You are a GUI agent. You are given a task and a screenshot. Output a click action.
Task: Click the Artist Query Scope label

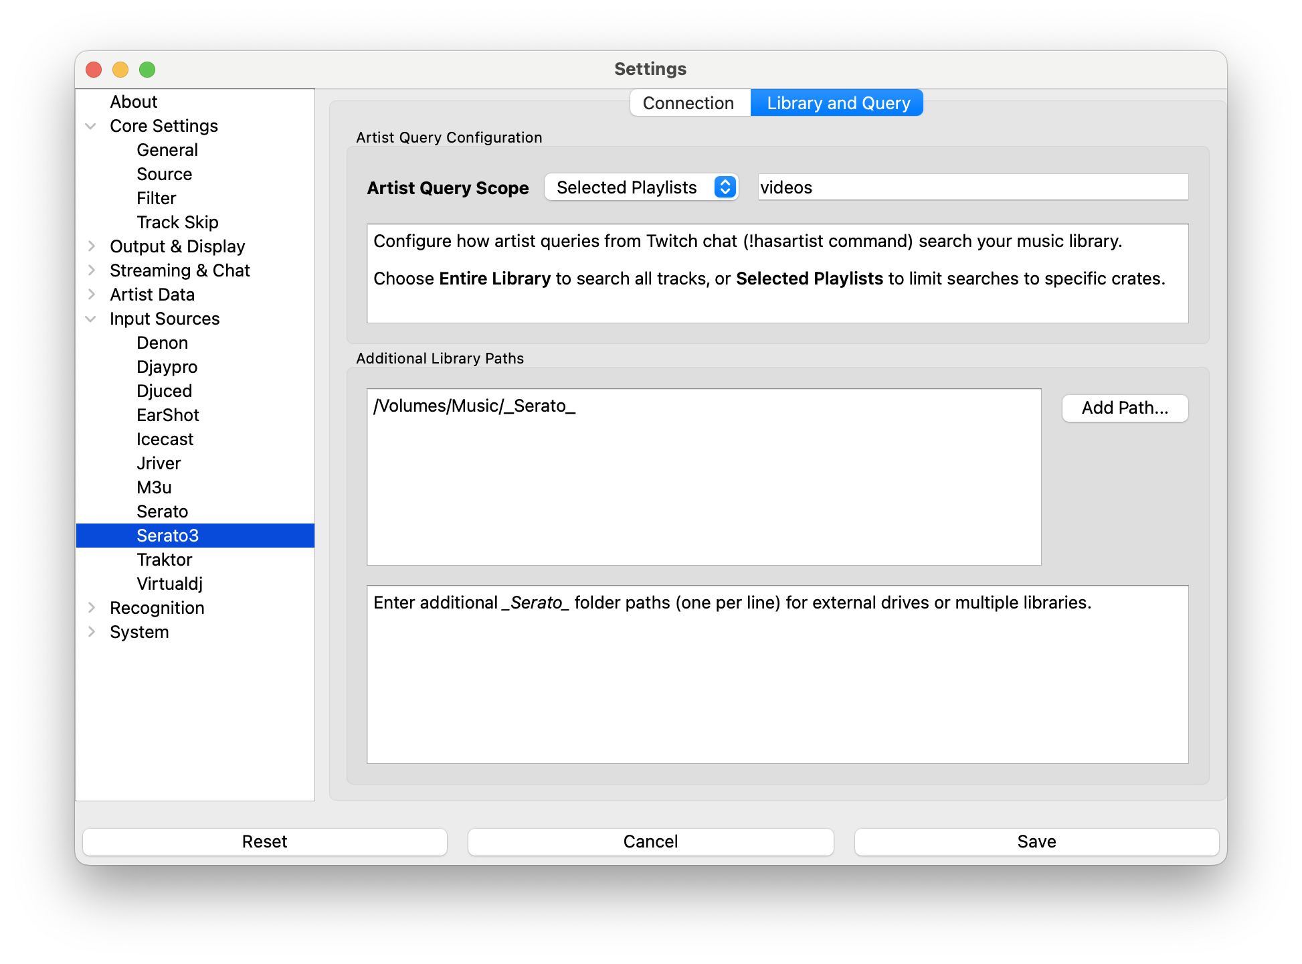(x=448, y=188)
